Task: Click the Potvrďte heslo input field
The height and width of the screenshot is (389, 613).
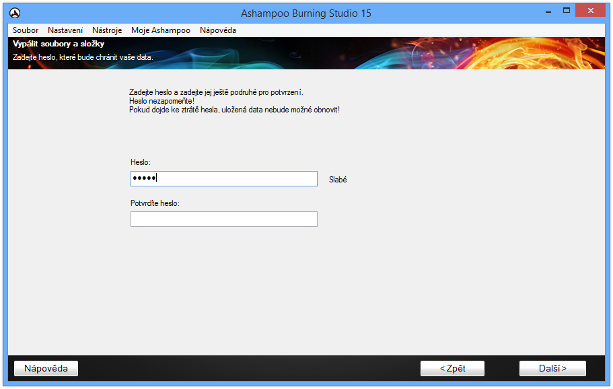Action: [x=223, y=219]
